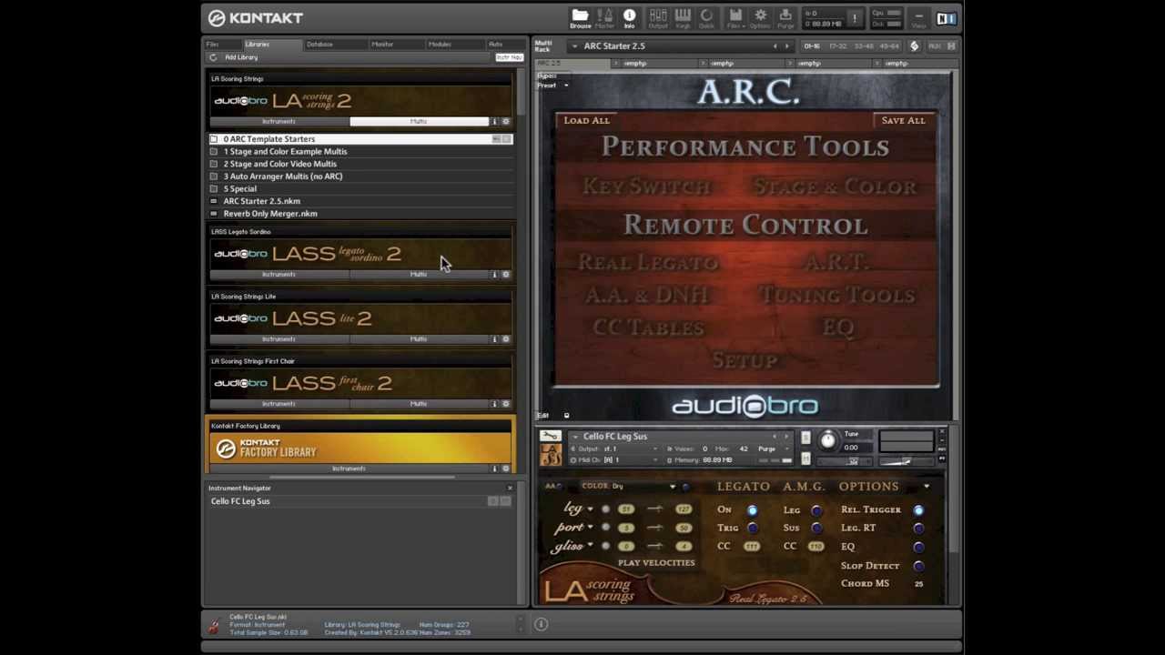Toggle A.M.G. Leg LED
Screen dimensions: 1165x655
pos(815,509)
